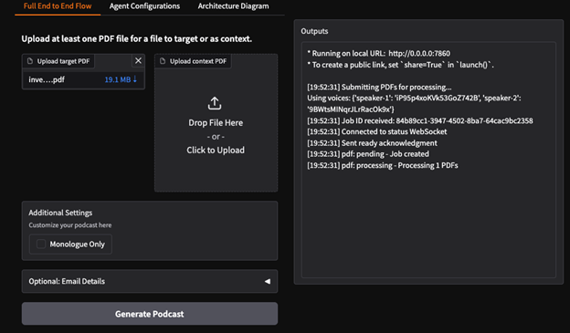Image resolution: width=570 pixels, height=333 pixels.
Task: Click the Connected to status WebSocket log line
Action: [x=377, y=131]
